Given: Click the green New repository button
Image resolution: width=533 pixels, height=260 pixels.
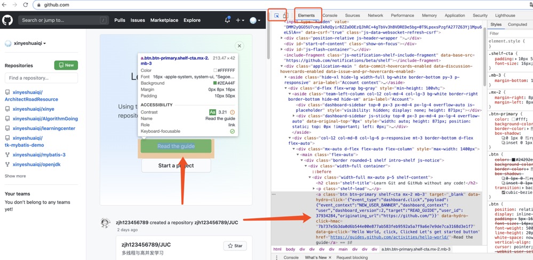Looking at the screenshot, I should pos(66,65).
